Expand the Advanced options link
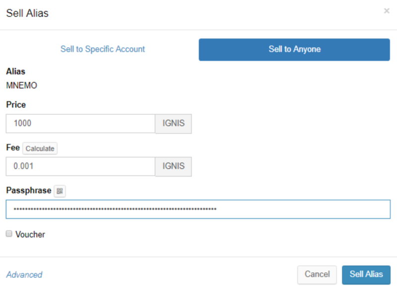This screenshot has height=293, width=397. tap(24, 275)
